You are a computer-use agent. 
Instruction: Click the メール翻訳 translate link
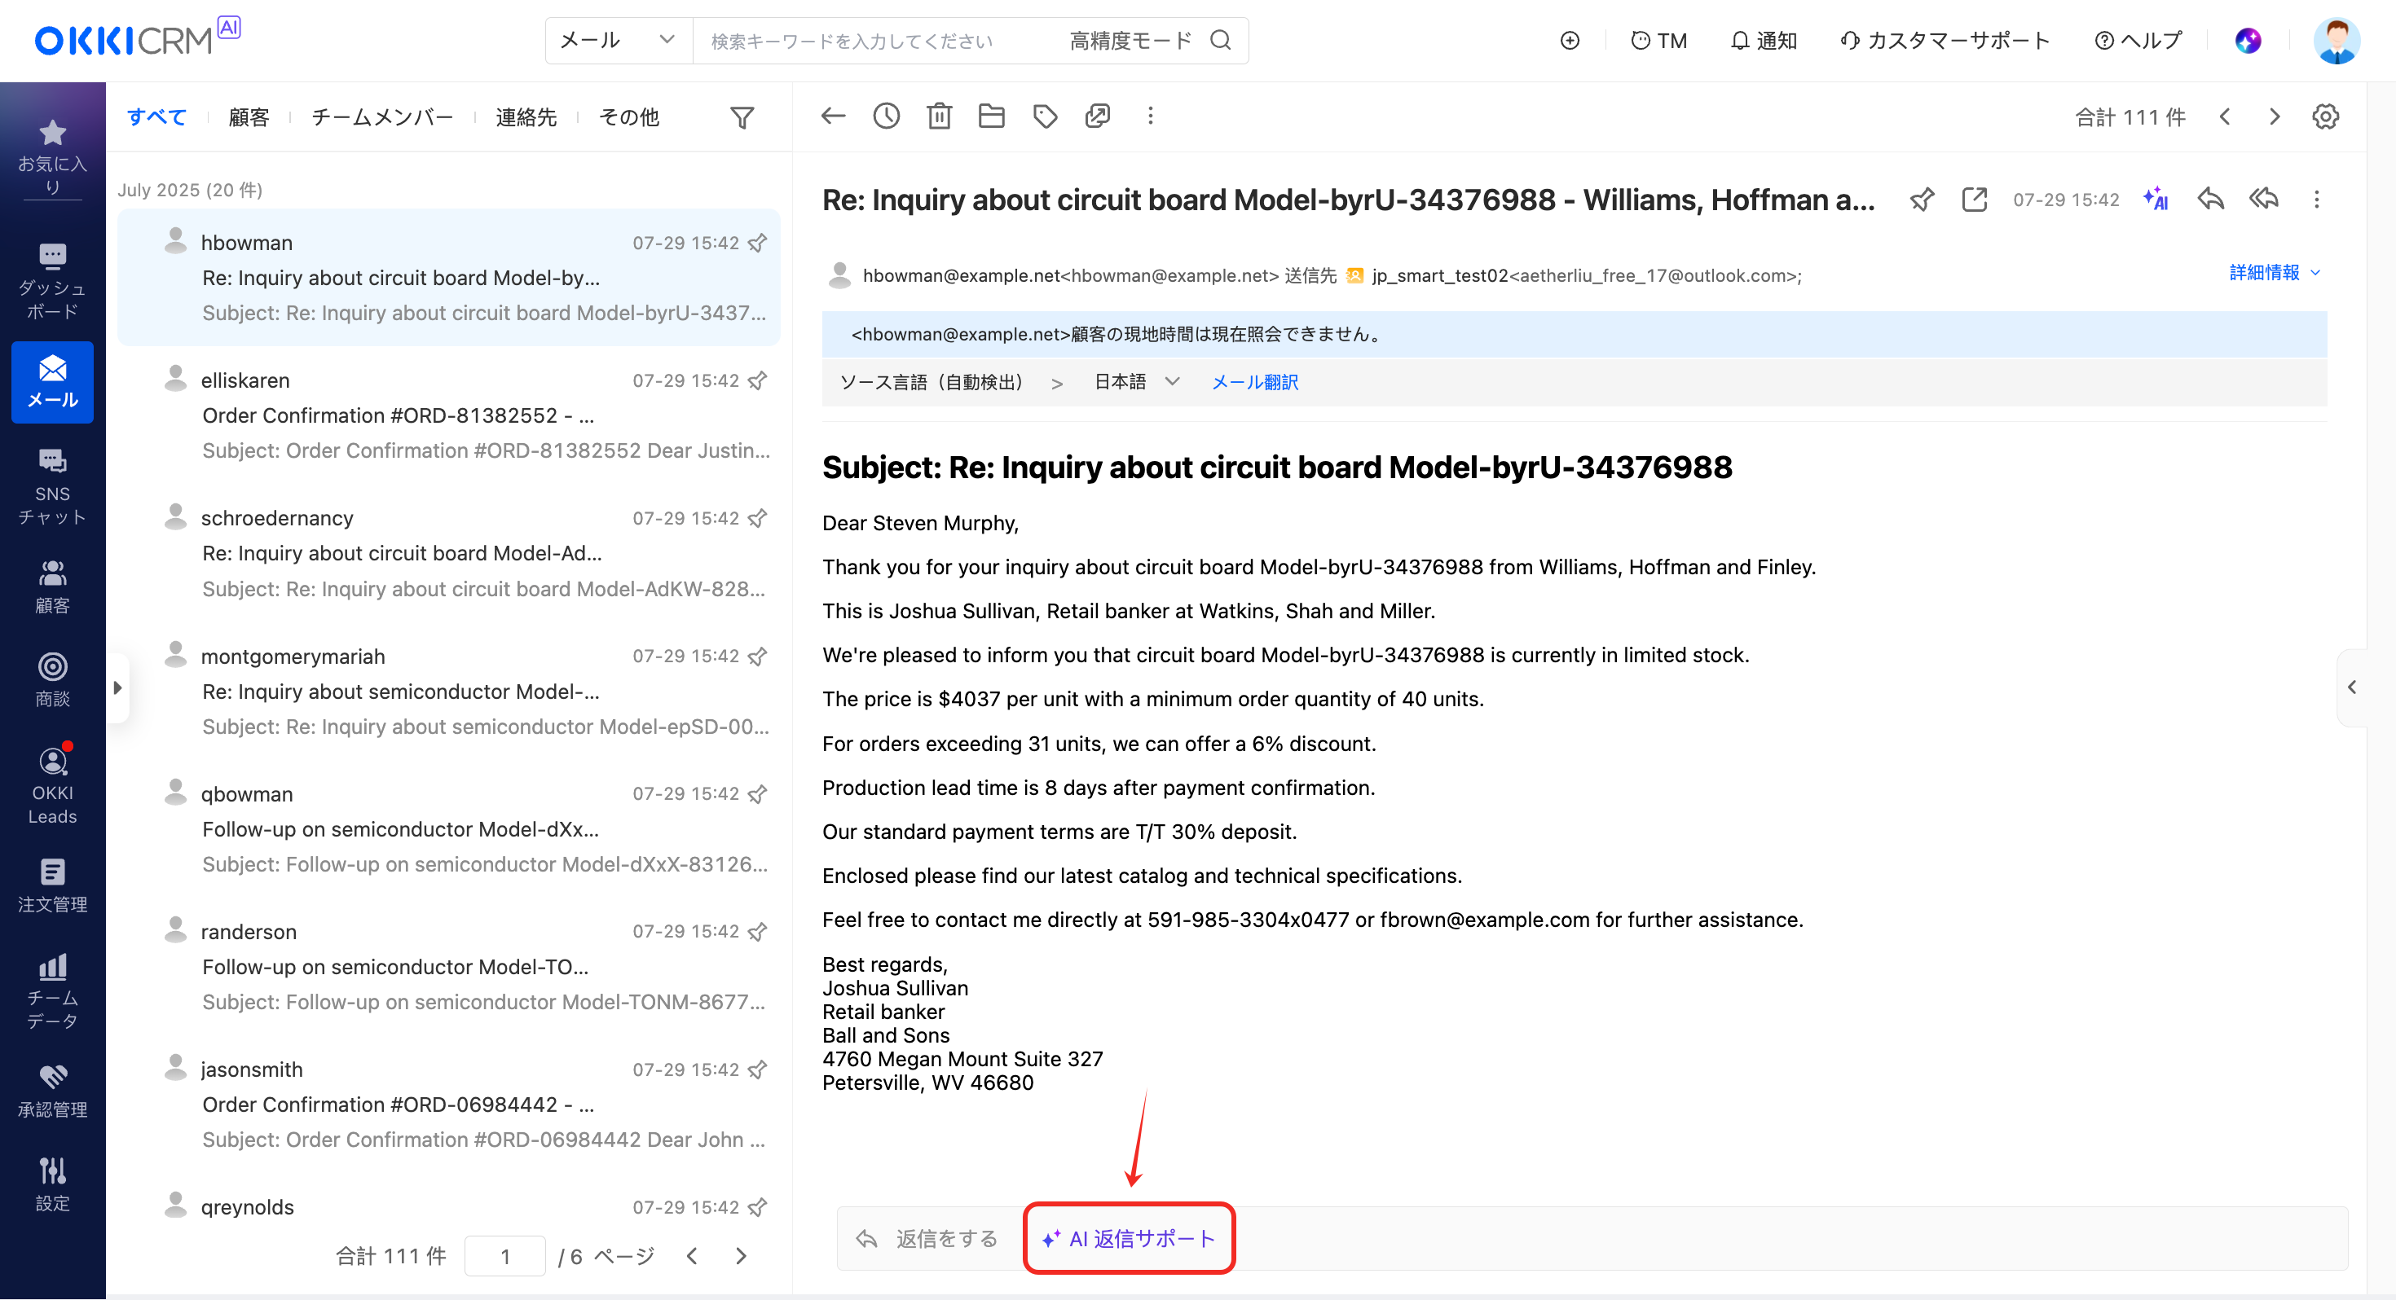[1253, 382]
